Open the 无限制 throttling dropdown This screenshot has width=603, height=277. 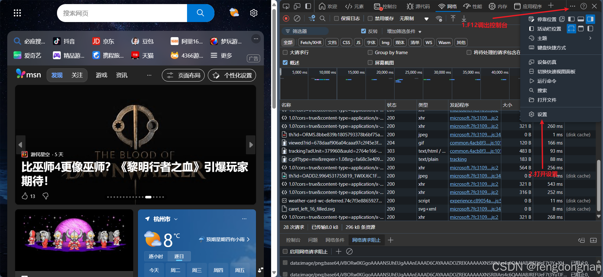click(414, 19)
